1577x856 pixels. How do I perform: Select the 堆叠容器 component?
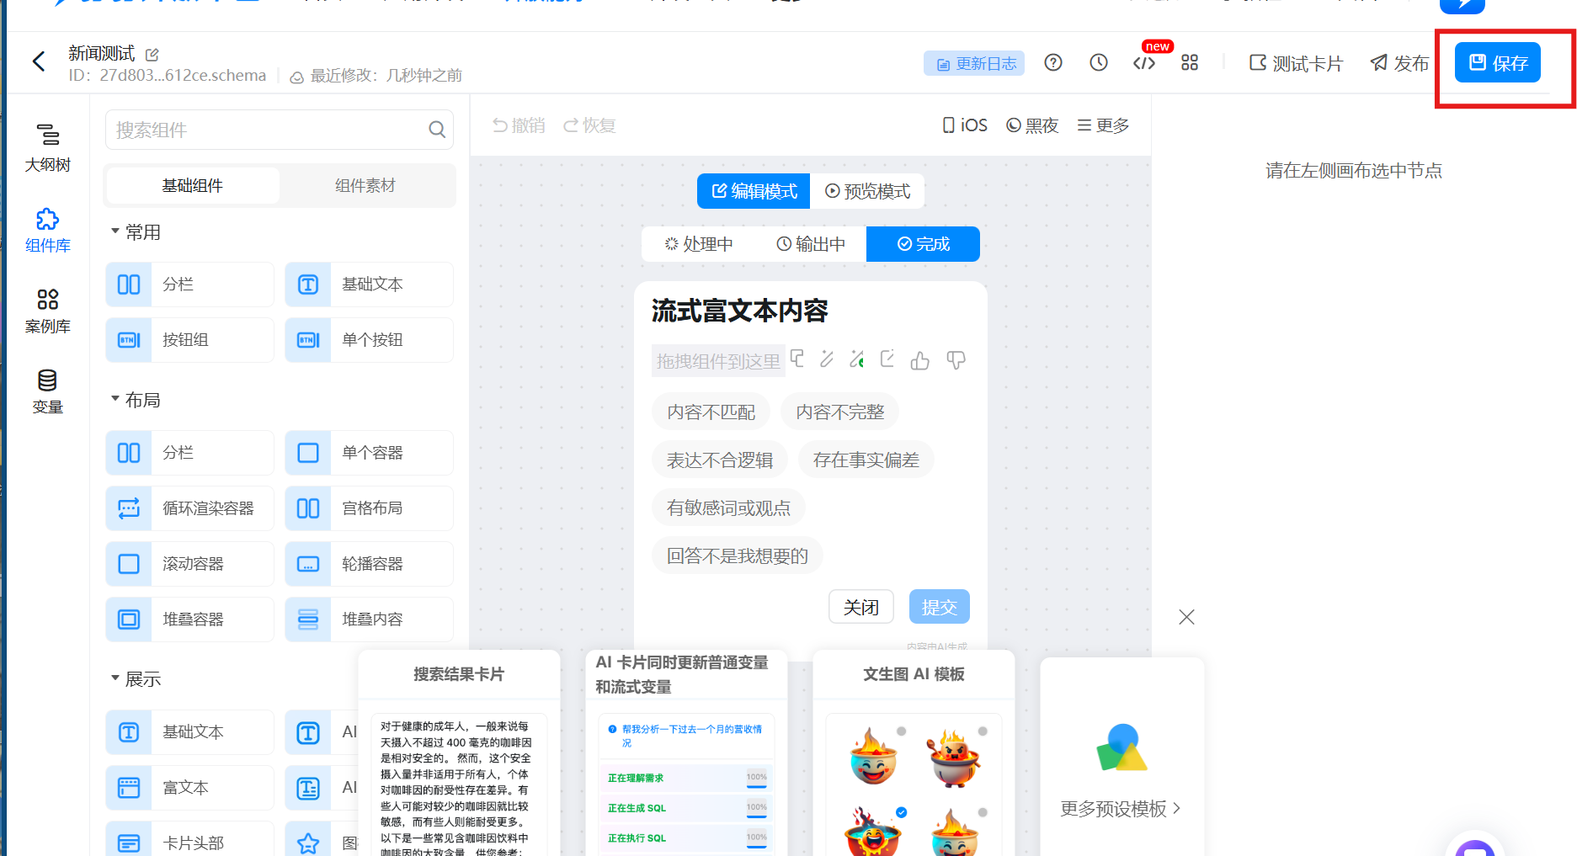coord(190,619)
